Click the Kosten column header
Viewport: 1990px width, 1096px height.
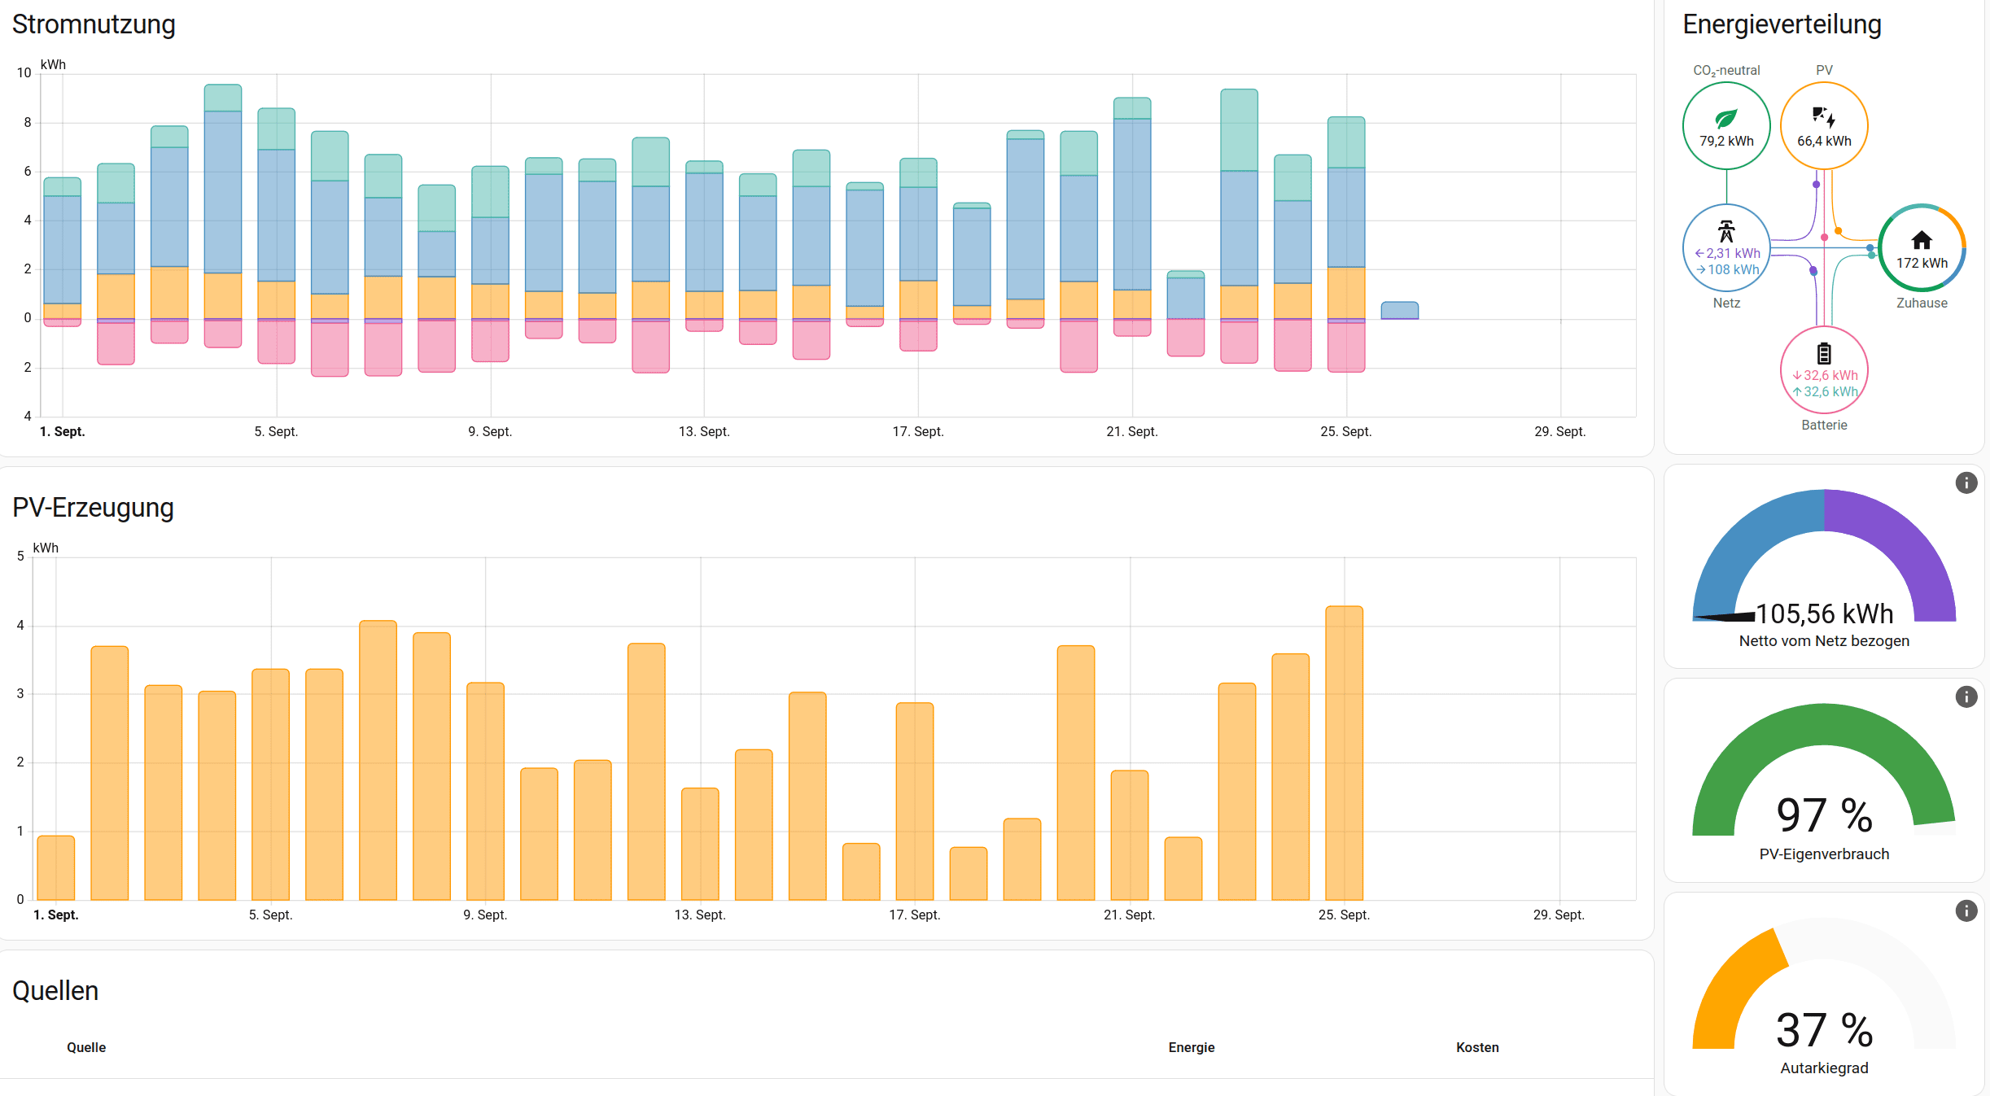pos(1476,1047)
